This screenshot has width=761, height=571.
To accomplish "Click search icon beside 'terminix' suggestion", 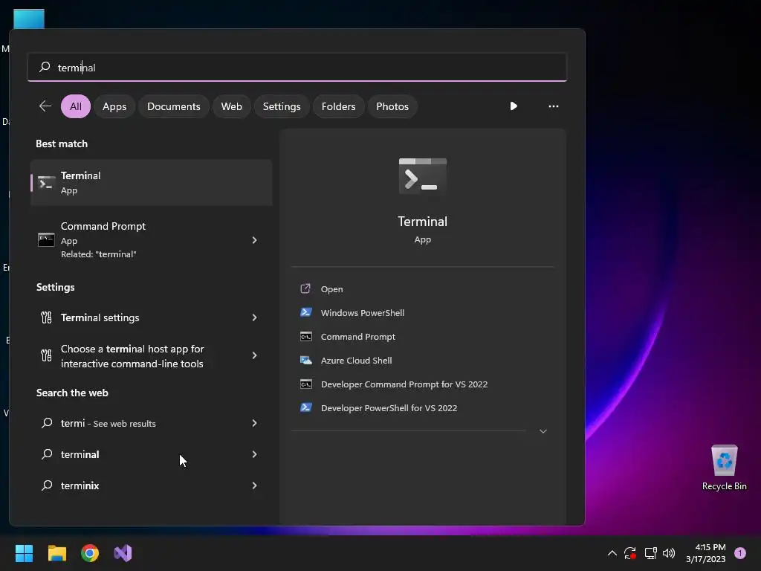I will point(47,485).
